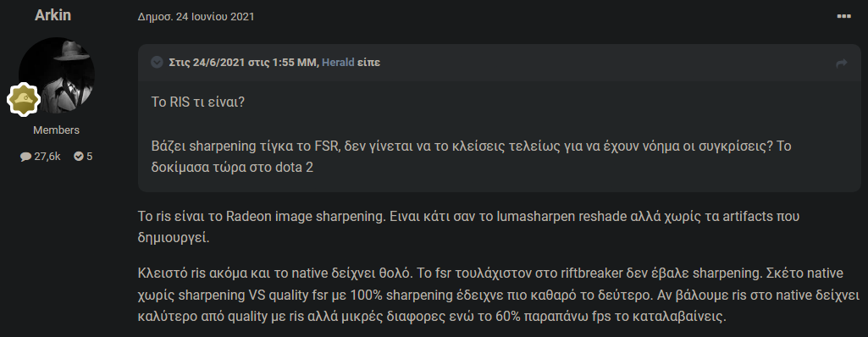Click the quoted line Το RIS τι είναι?

(197, 102)
